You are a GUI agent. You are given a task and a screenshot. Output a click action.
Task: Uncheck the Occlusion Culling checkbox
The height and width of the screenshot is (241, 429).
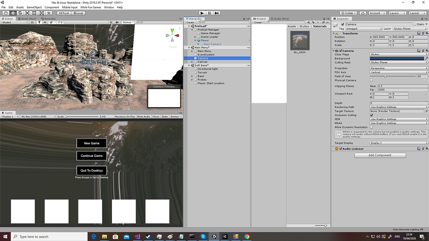pyautogui.click(x=371, y=115)
